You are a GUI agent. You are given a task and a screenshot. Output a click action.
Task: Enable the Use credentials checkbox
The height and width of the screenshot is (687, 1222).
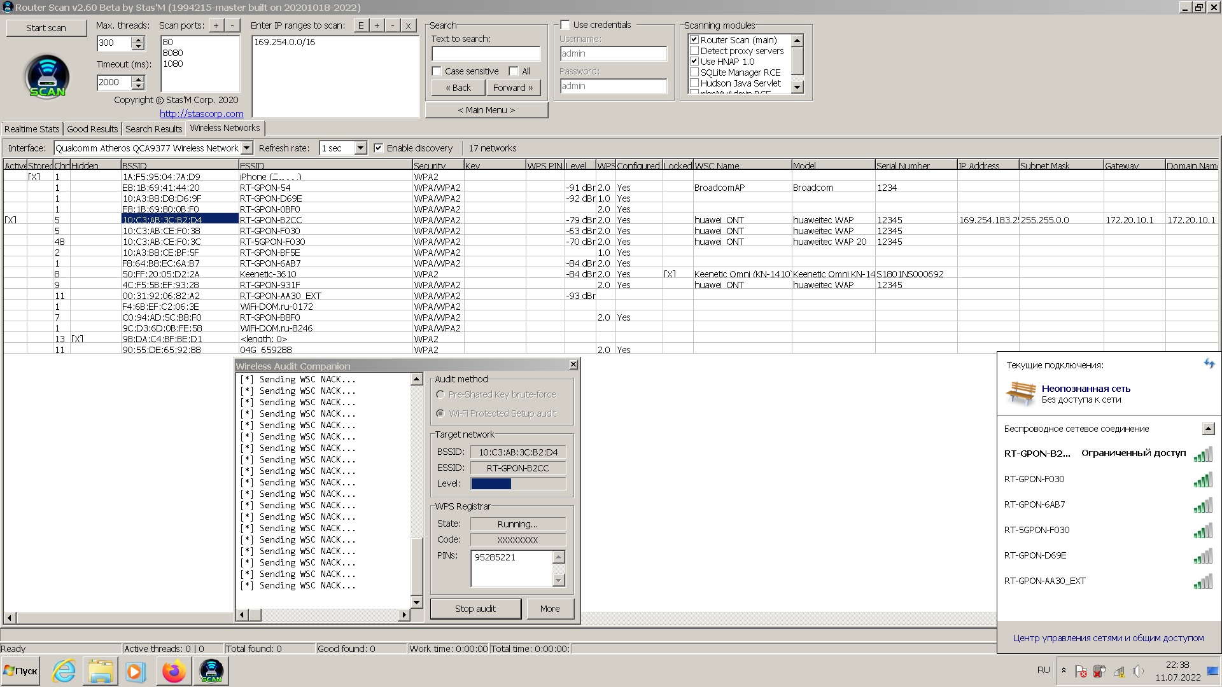[565, 25]
